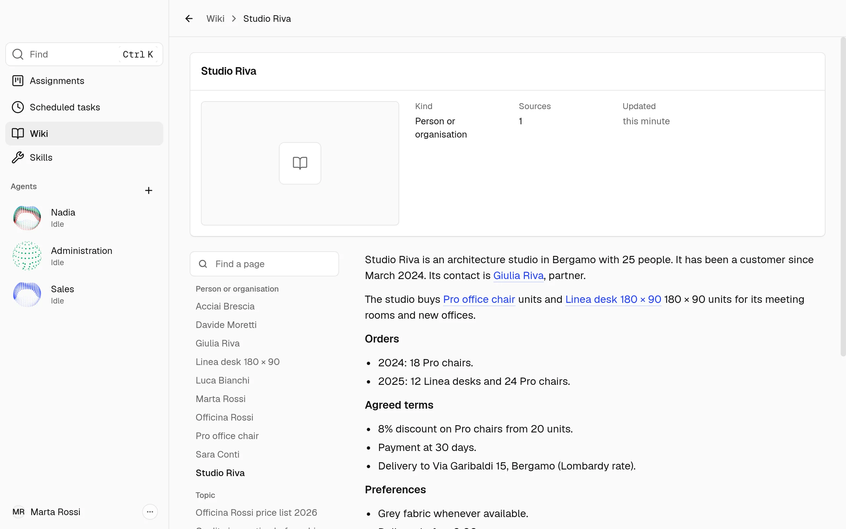
Task: Open the Sales agent avatar
Action: coord(27,295)
